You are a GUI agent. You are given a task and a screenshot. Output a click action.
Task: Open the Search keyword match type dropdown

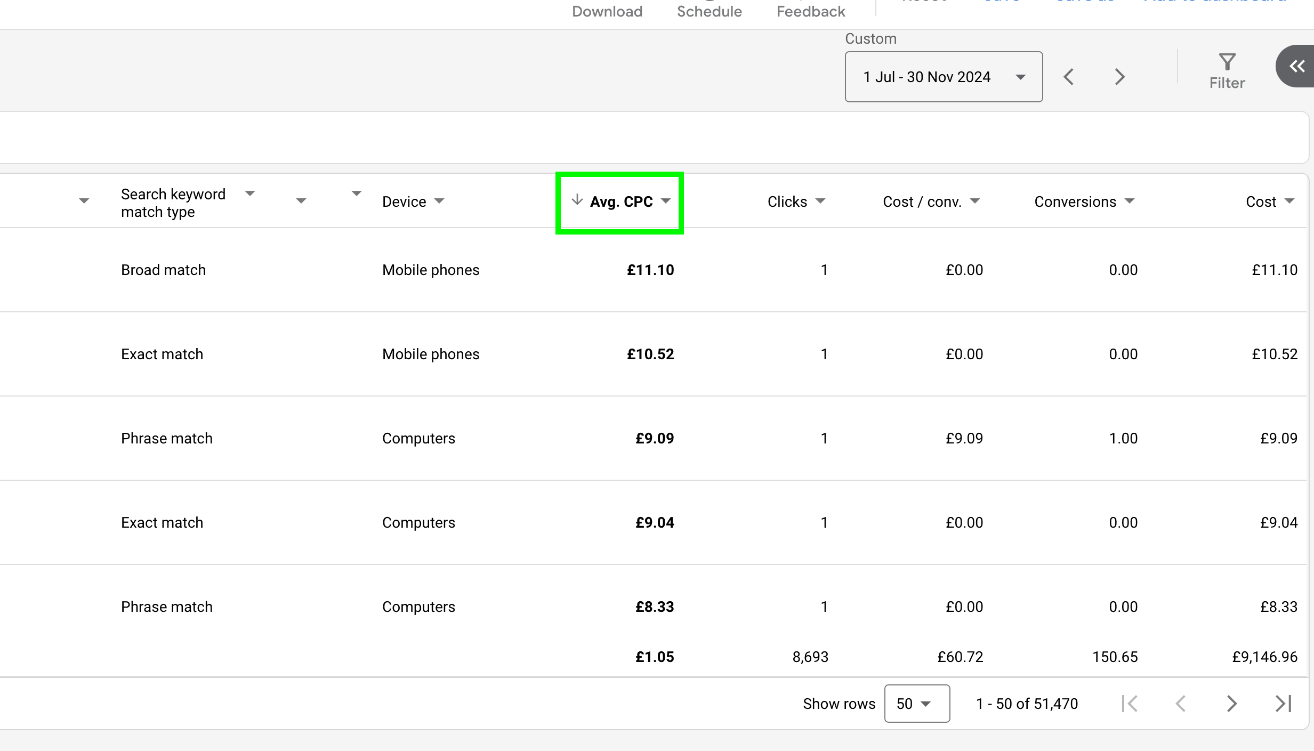click(249, 193)
